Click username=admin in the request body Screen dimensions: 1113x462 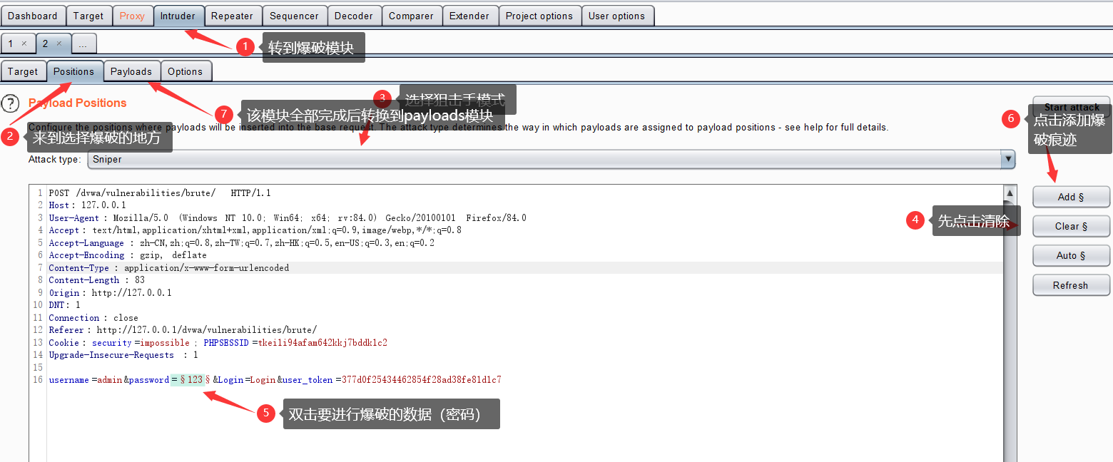(x=86, y=380)
